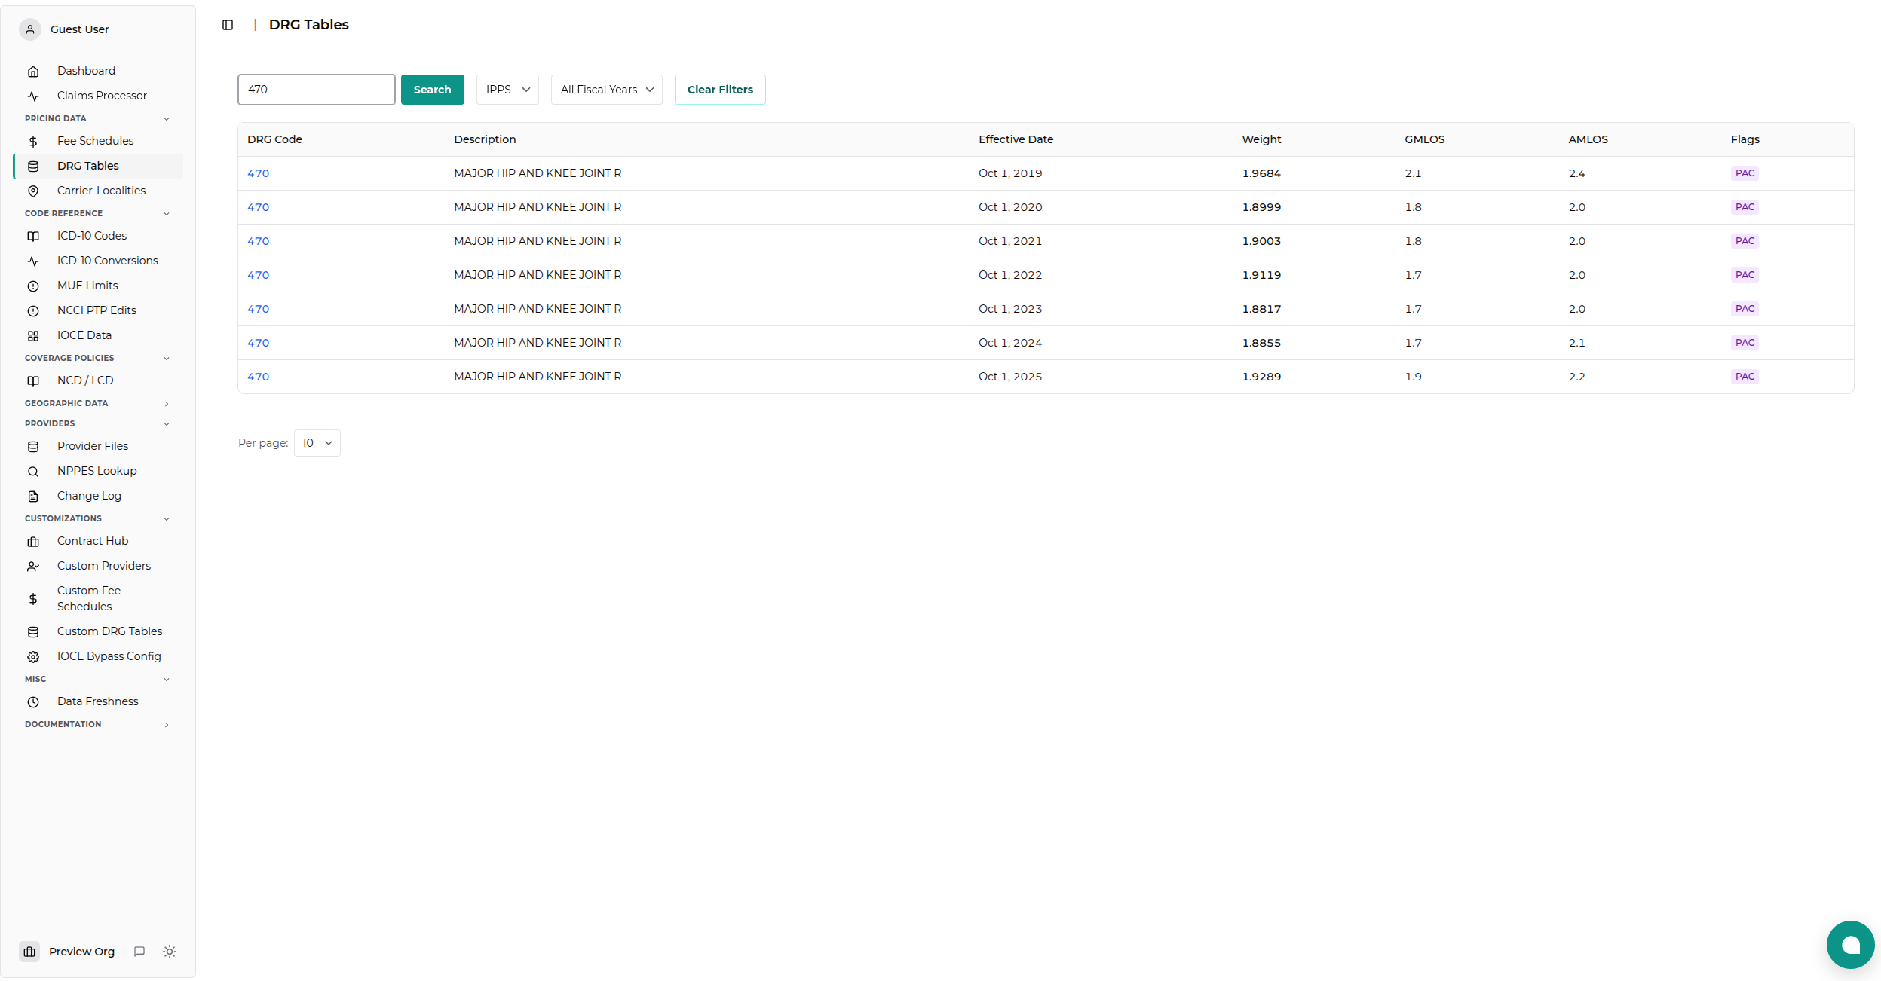
Task: Click the Carrier-Localities map pin icon
Action: point(33,191)
